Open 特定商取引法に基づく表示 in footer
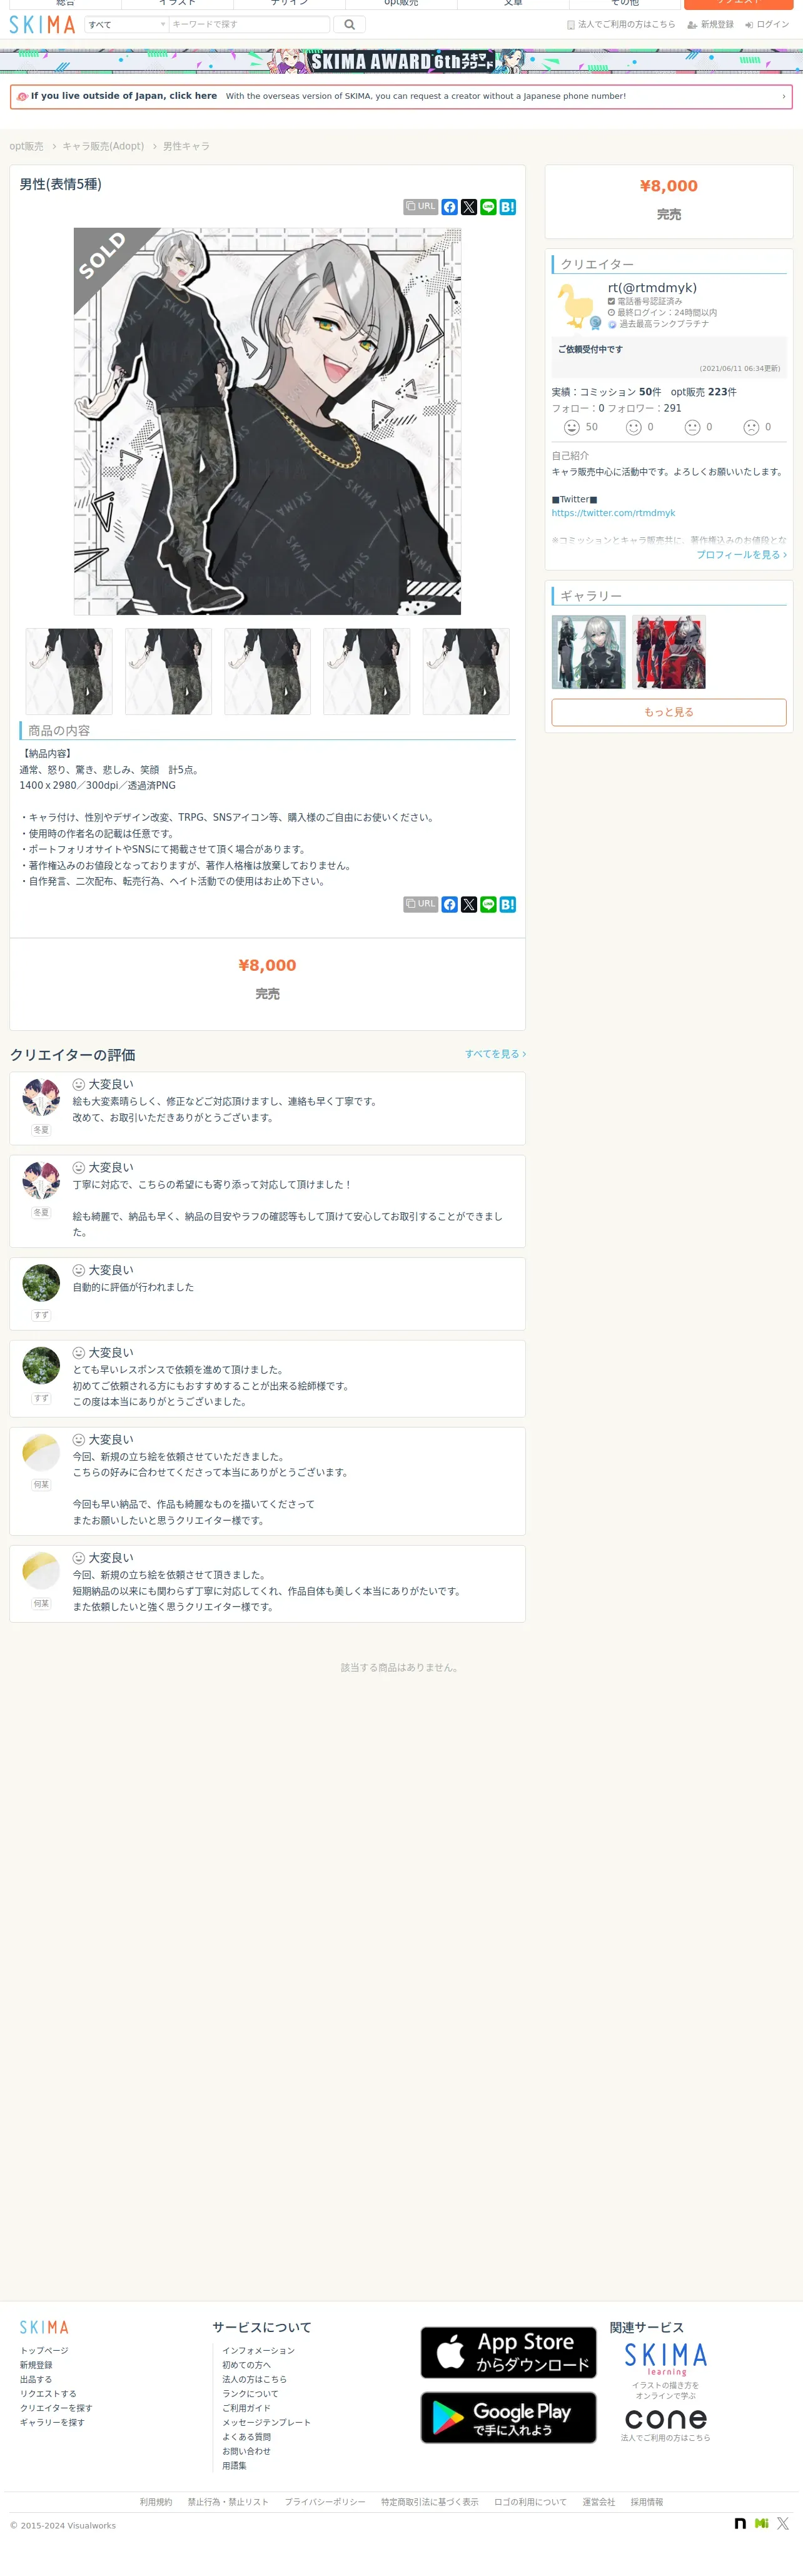Screen dimensions: 803x2576 tap(430, 2502)
